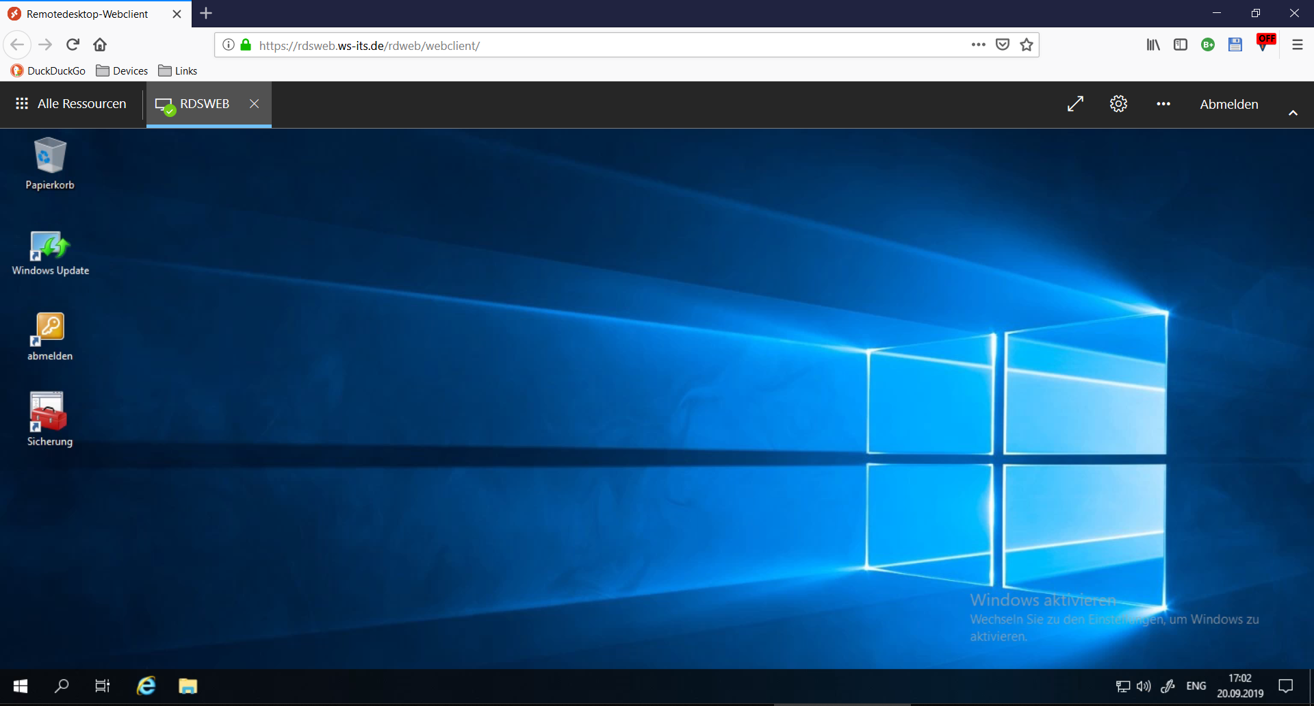Open Alle Ressourcen resource list
This screenshot has height=706, width=1314.
click(x=70, y=104)
